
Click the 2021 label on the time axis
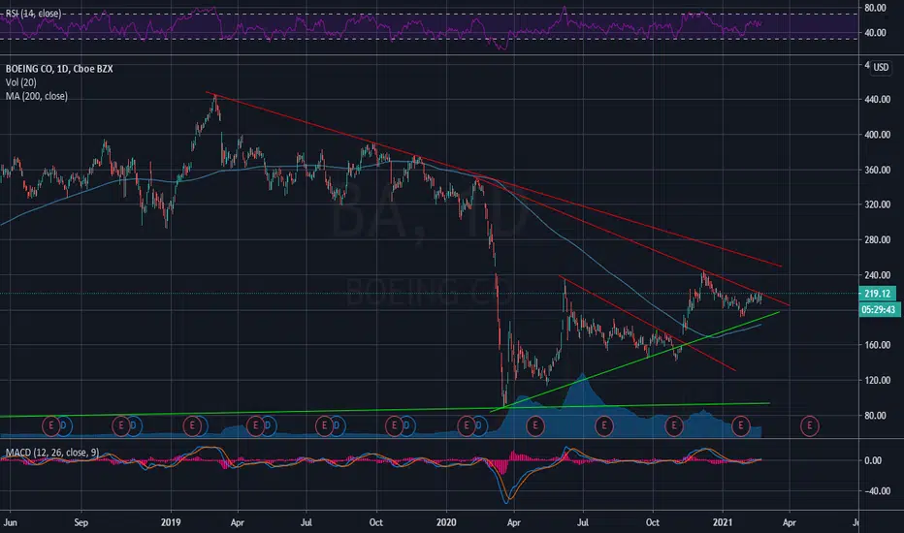[723, 522]
